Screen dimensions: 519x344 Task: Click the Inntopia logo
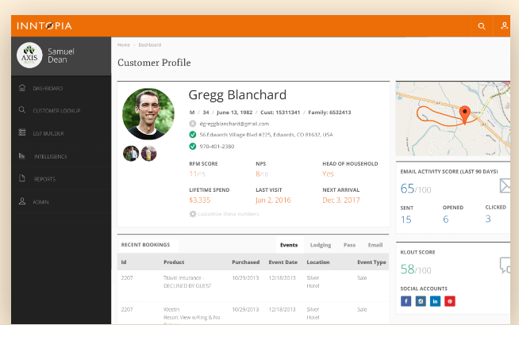pos(44,26)
